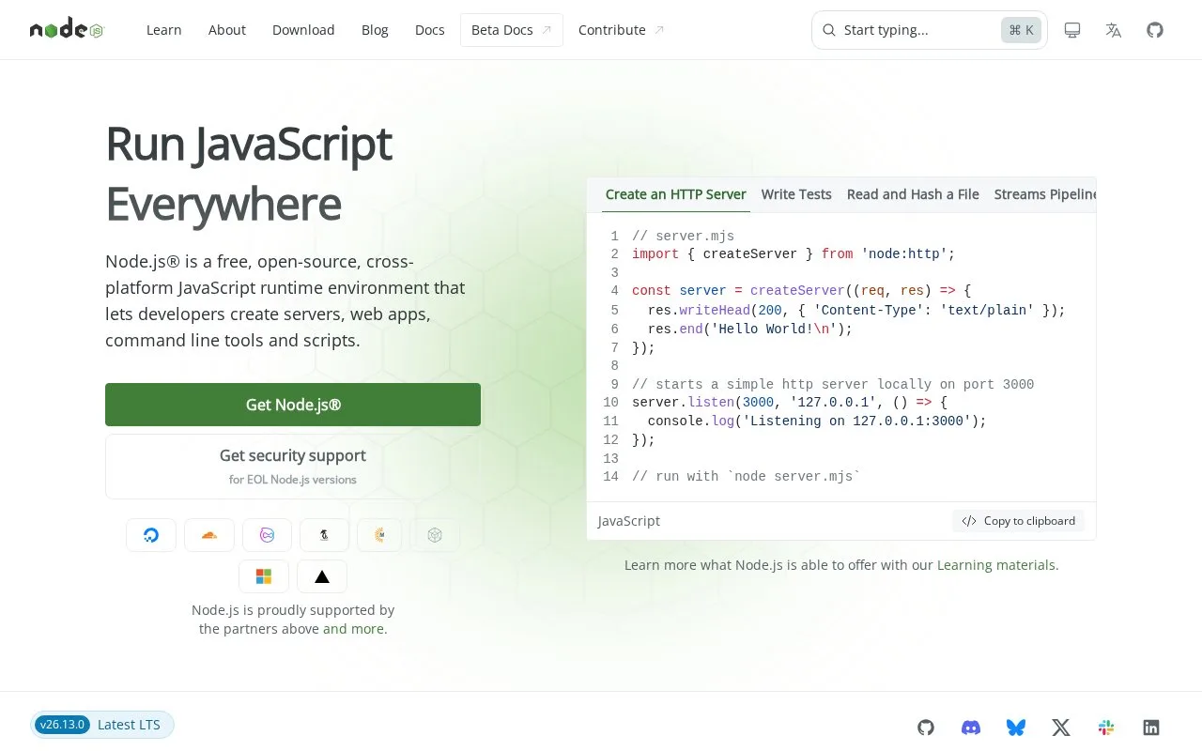Viewport: 1202px width, 751px height.
Task: Open the Contribute external link
Action: tap(622, 30)
